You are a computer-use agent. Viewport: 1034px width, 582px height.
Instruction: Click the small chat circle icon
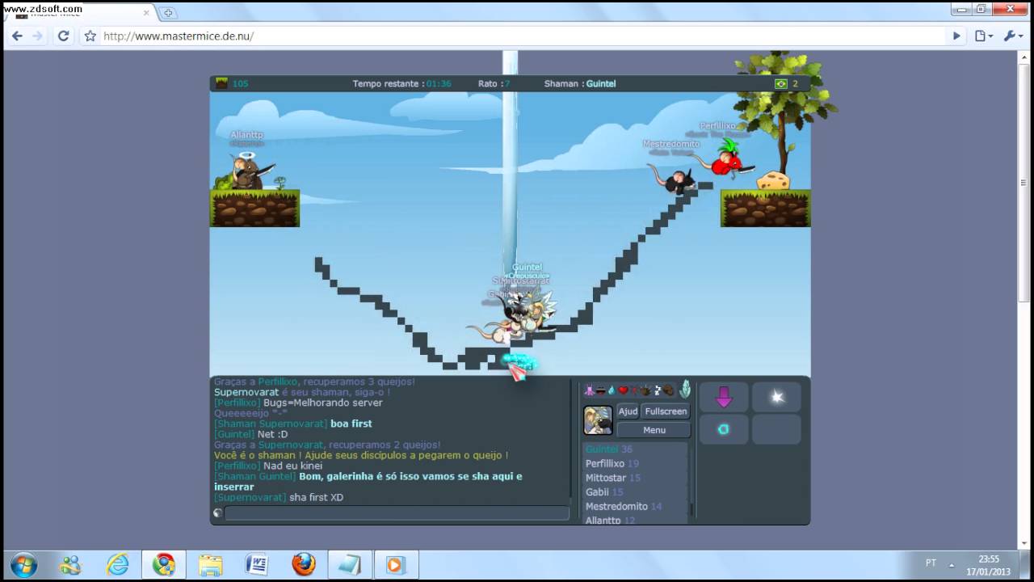[x=217, y=513]
